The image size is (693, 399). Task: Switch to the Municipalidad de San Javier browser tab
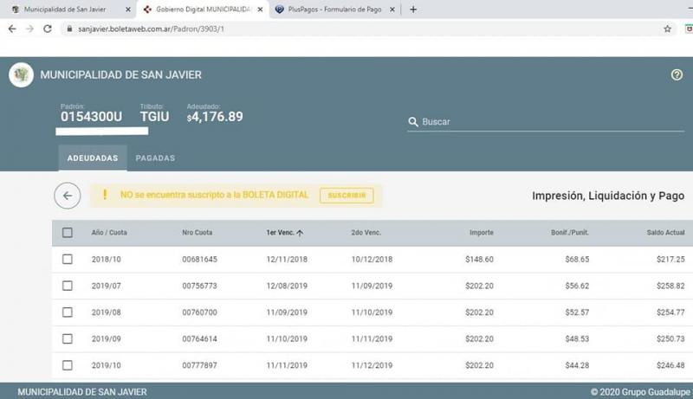coord(67,10)
